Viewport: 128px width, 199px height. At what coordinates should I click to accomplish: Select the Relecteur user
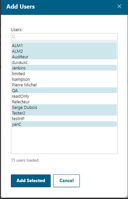click(x=64, y=102)
